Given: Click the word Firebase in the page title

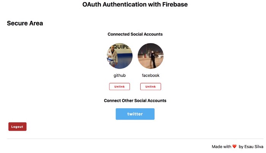Looking at the screenshot, I should [x=173, y=5].
